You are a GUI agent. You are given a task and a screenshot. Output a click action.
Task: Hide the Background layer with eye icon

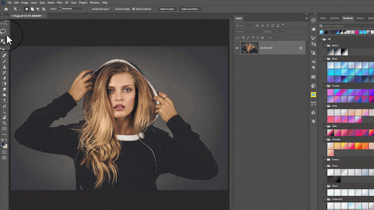237,48
